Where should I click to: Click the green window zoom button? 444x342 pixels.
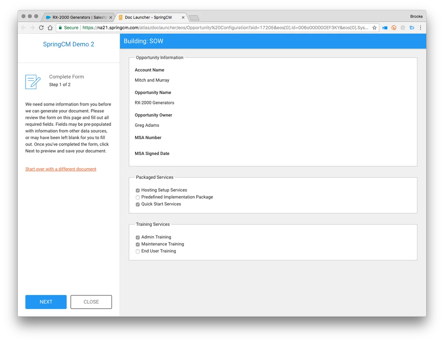point(36,16)
